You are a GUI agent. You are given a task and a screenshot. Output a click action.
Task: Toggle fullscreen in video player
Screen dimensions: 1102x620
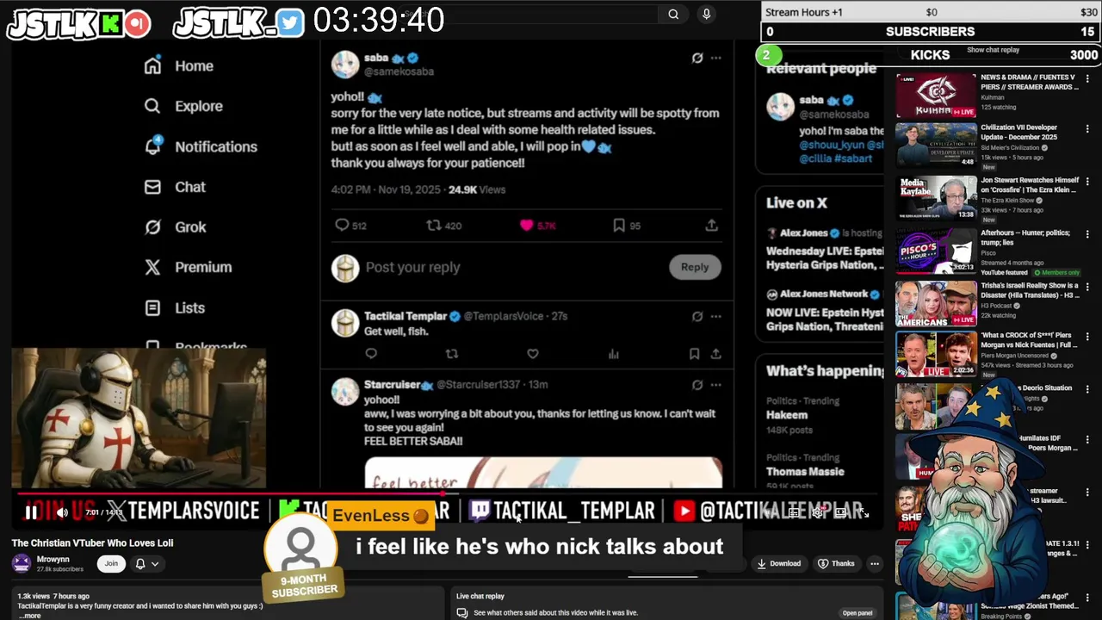864,512
